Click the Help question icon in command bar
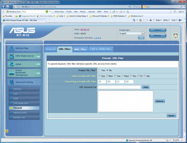This screenshot has width=187, height=143. (x=180, y=20)
